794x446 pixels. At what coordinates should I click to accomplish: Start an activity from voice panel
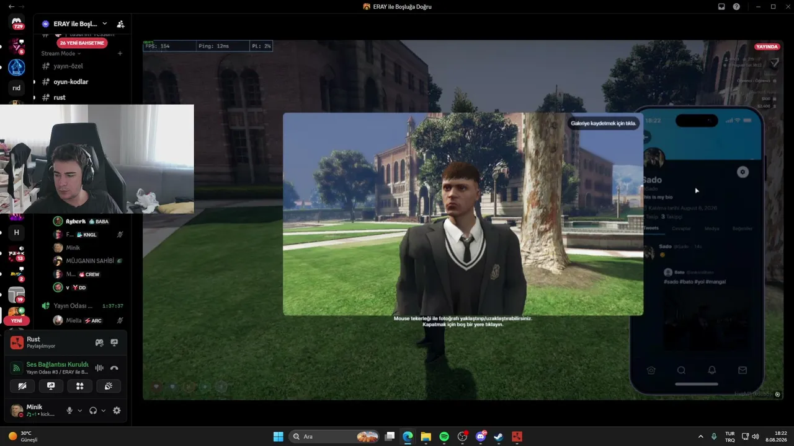tap(80, 386)
